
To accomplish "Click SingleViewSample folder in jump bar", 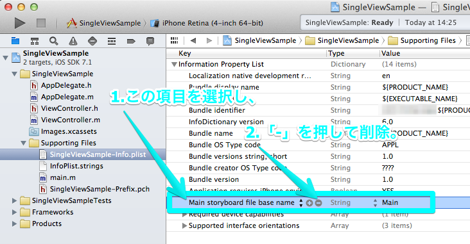I will pyautogui.click(x=342, y=40).
